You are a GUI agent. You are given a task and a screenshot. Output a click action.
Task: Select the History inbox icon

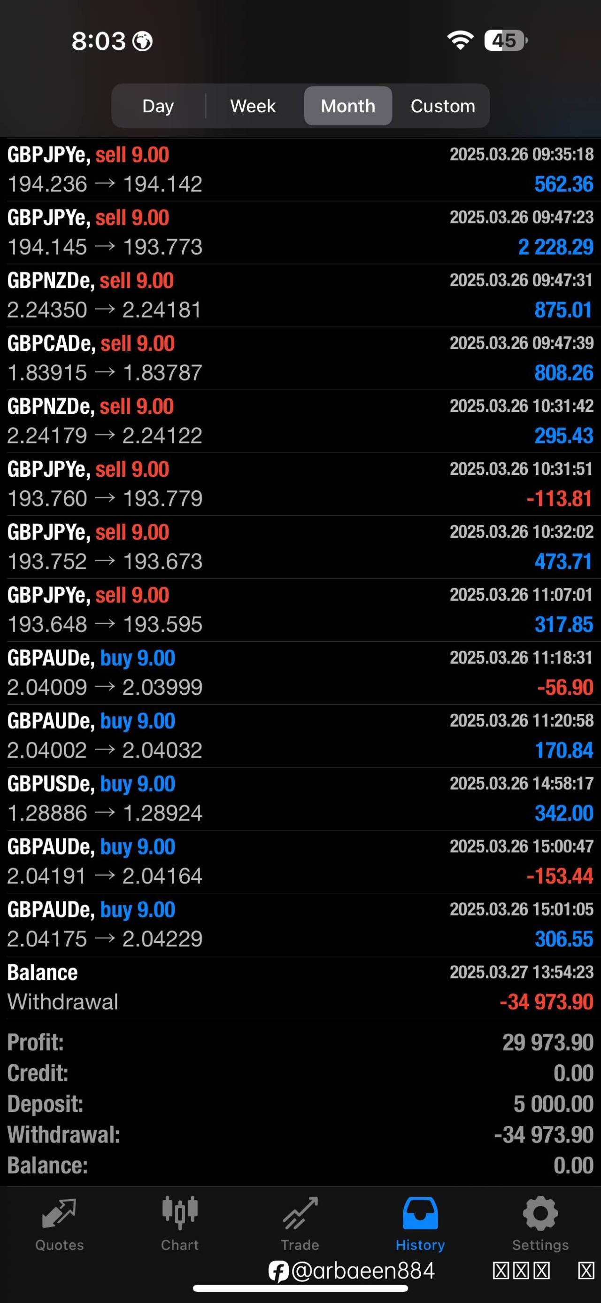pos(420,1213)
